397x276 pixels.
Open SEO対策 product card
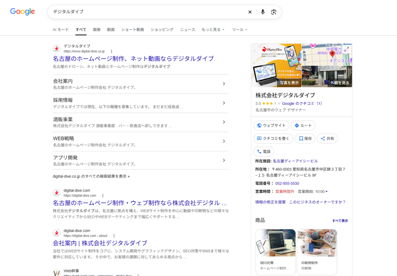[x=276, y=252]
